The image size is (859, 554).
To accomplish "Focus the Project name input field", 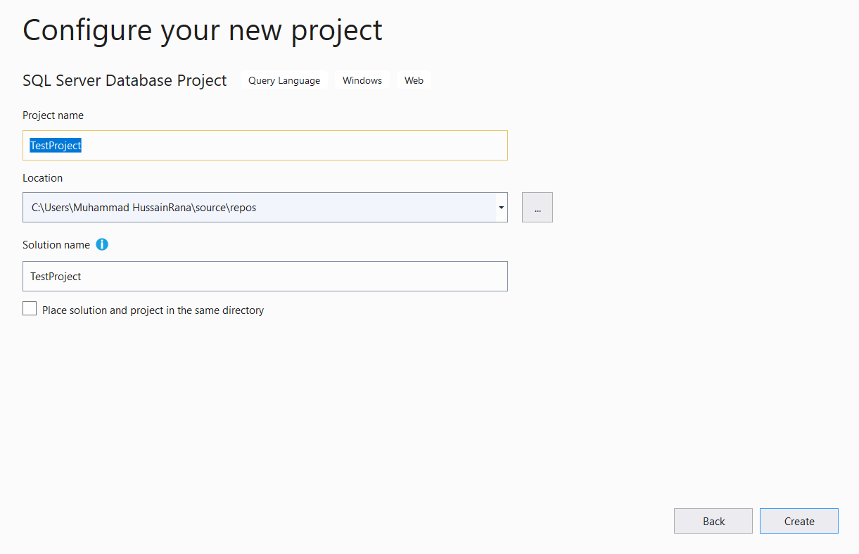I will tap(265, 145).
